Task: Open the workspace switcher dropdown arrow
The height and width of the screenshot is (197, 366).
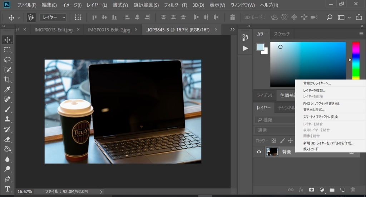Action: click(349, 17)
